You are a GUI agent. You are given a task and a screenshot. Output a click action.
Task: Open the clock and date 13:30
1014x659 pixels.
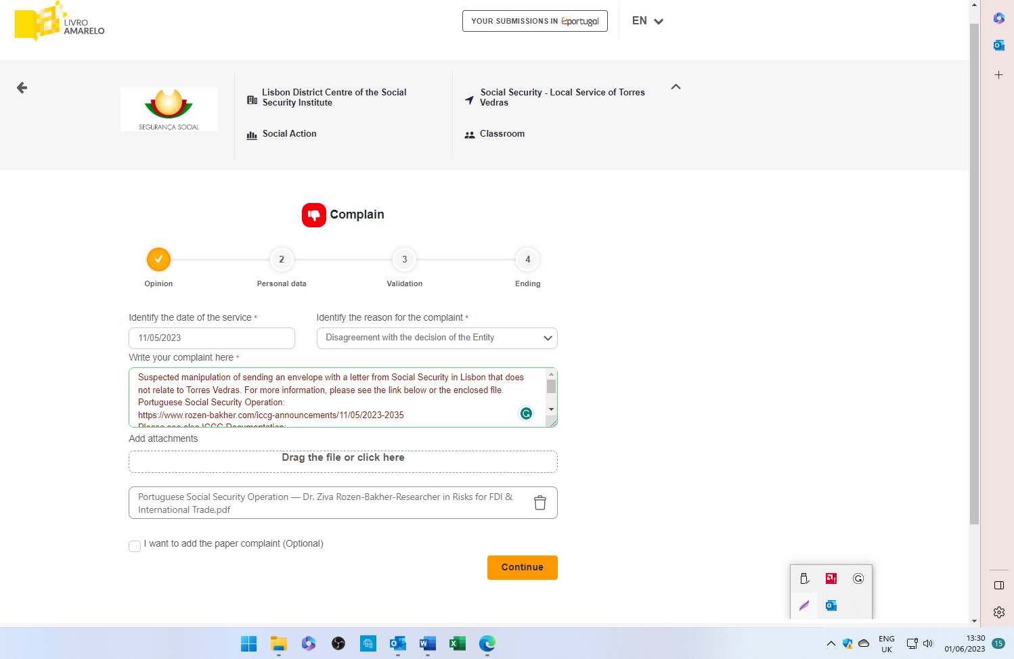click(965, 643)
